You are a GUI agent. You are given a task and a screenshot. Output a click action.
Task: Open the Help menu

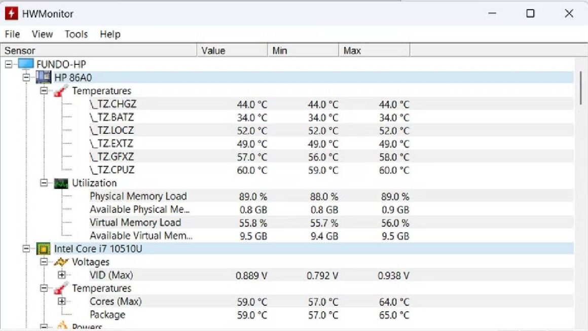pos(110,34)
